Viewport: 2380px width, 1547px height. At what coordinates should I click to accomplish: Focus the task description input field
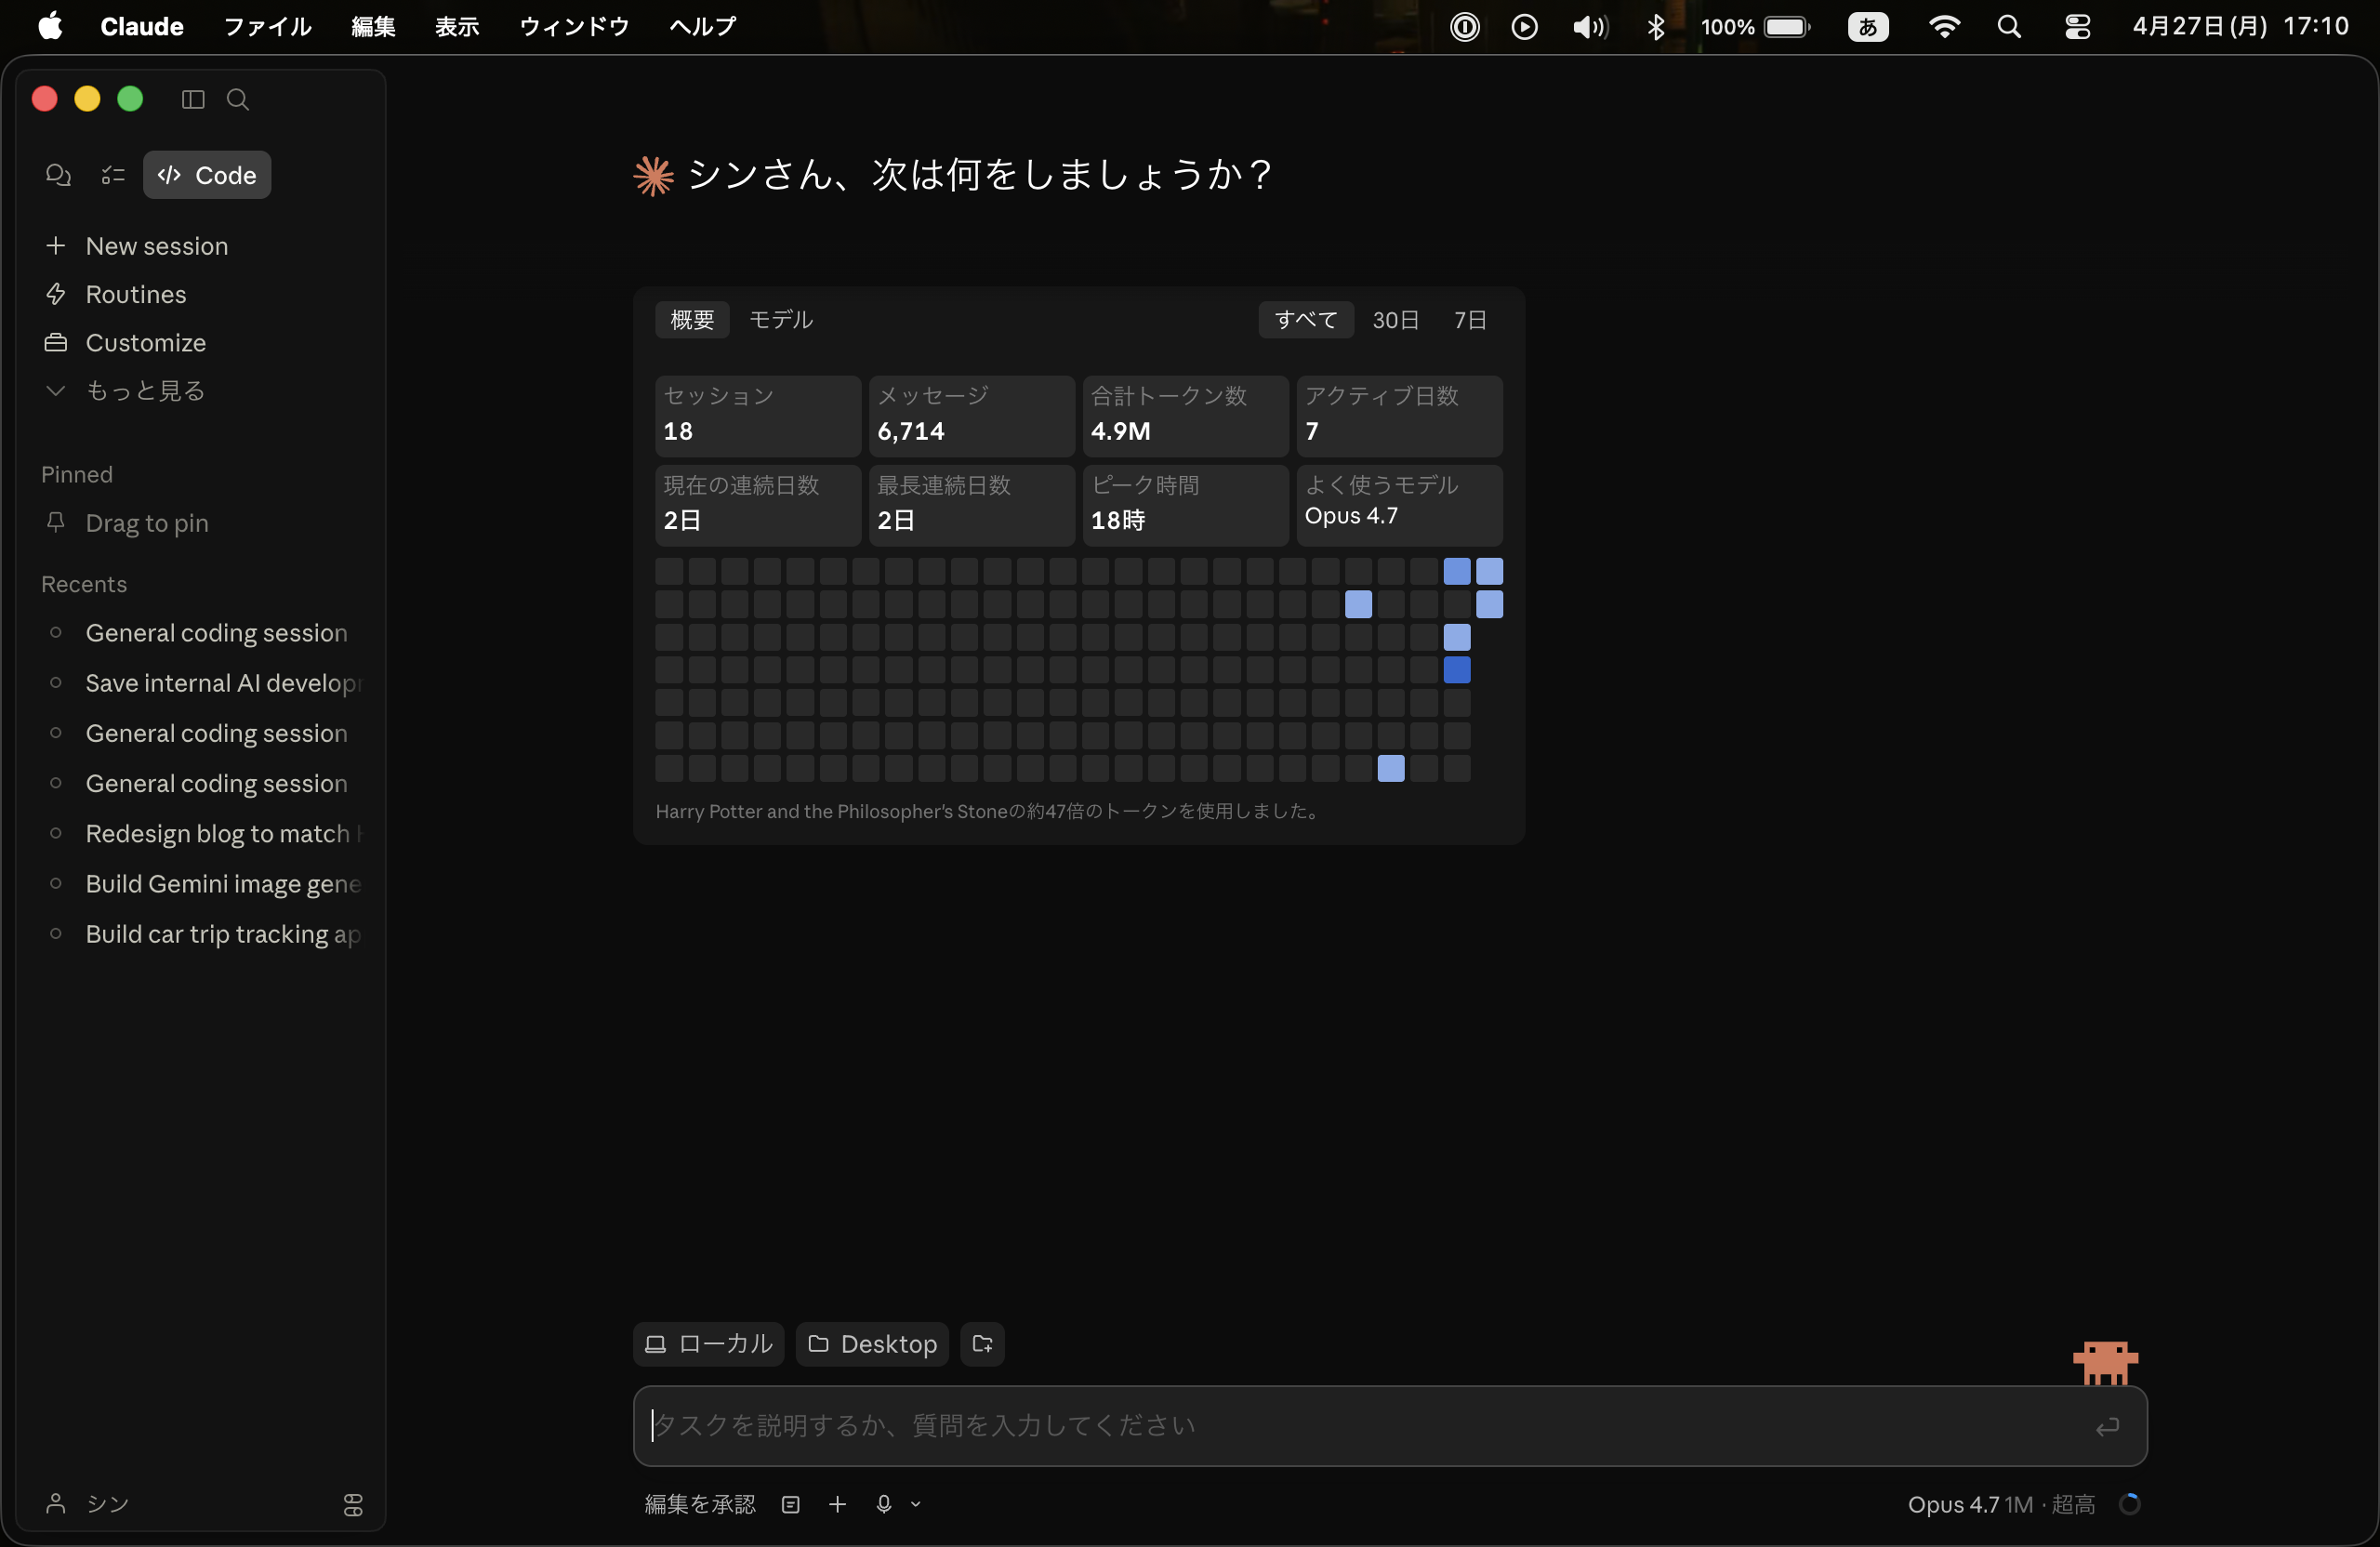(x=1390, y=1425)
